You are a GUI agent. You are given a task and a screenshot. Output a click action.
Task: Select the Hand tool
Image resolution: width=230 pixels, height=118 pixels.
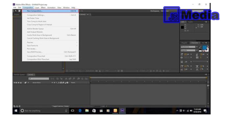pyautogui.click(x=19, y=11)
